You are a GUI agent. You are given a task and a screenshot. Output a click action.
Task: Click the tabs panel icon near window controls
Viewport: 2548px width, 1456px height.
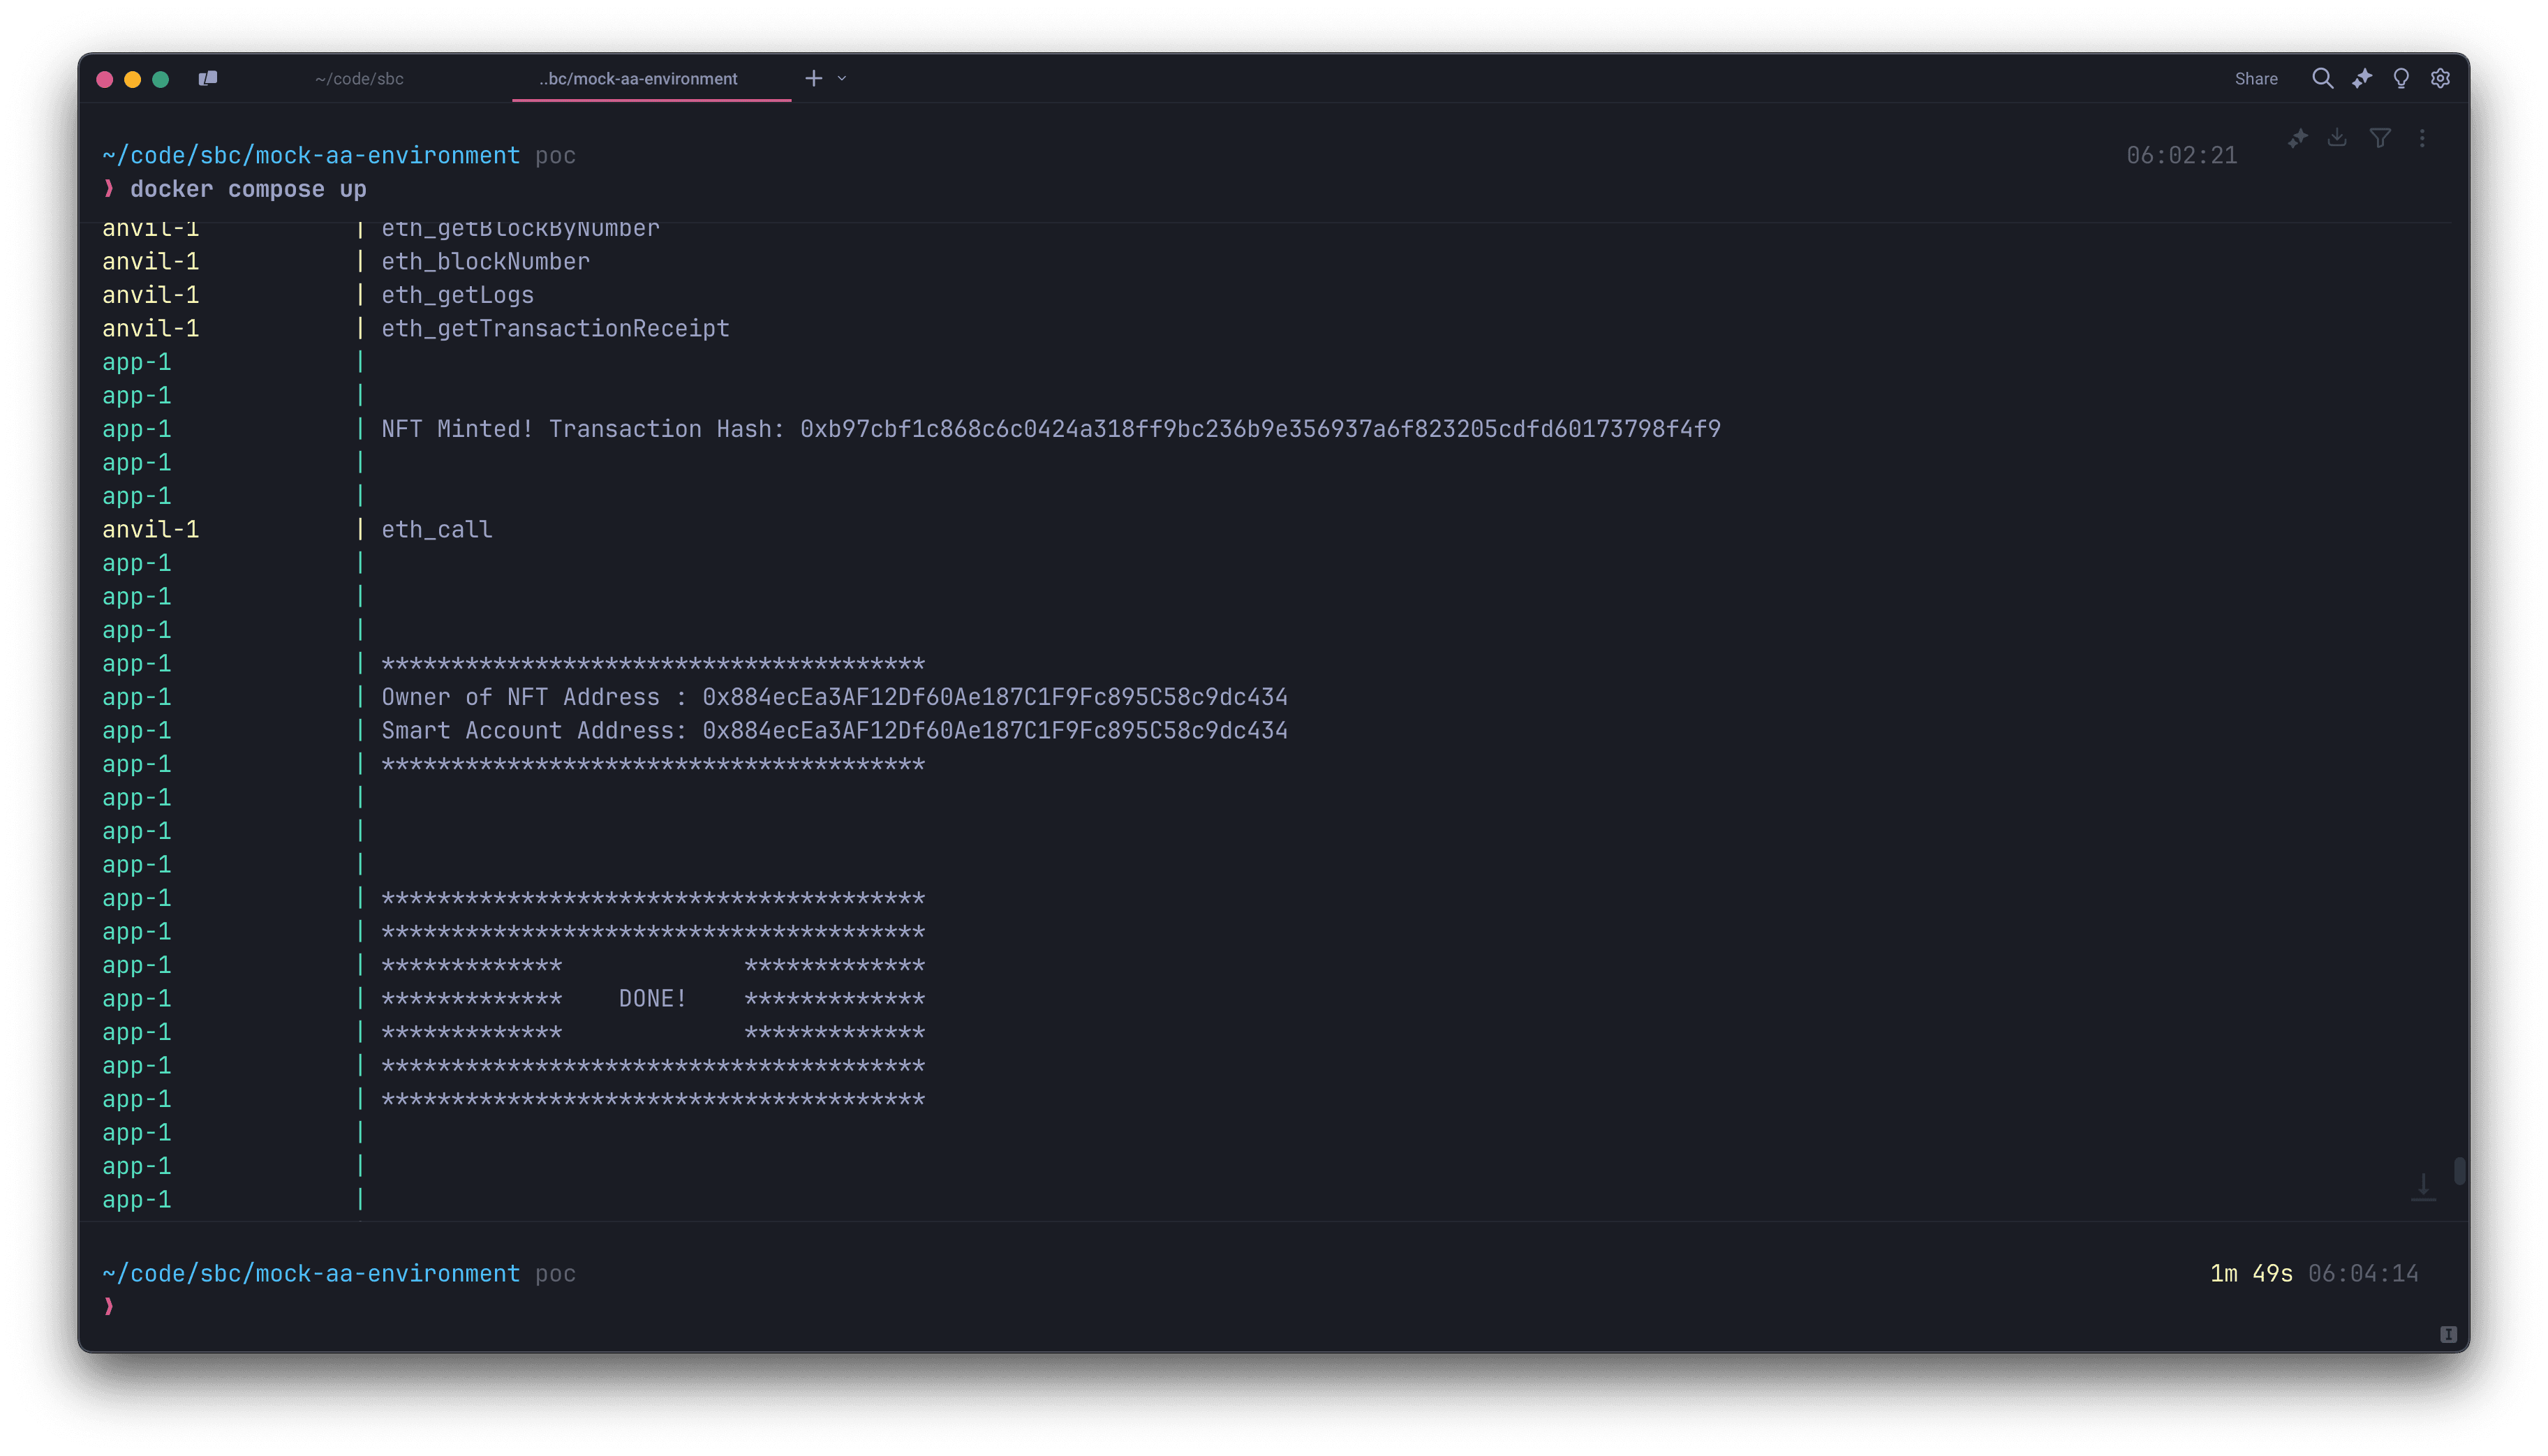(208, 78)
